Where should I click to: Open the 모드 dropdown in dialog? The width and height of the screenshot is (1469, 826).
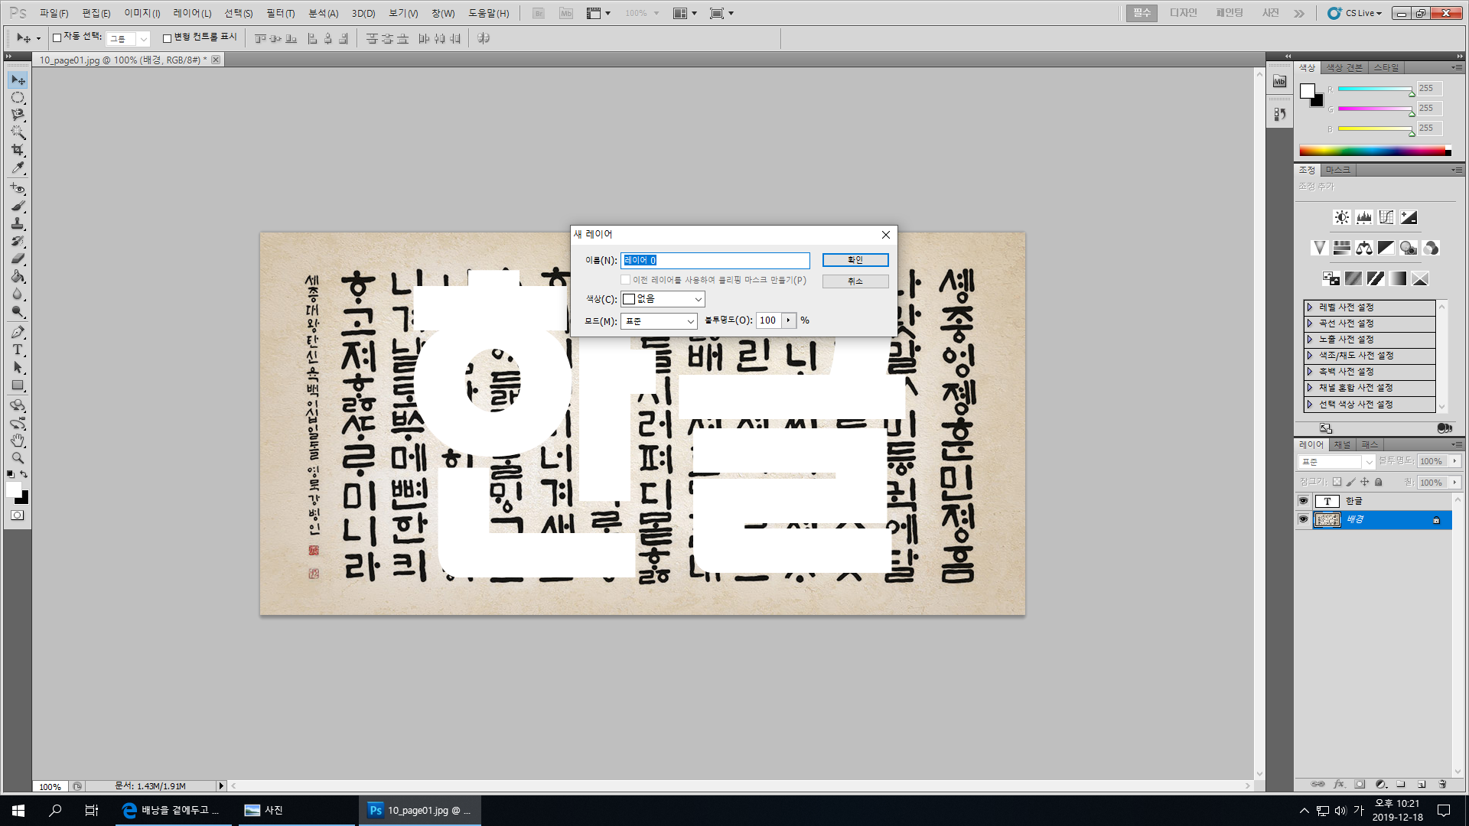659,321
